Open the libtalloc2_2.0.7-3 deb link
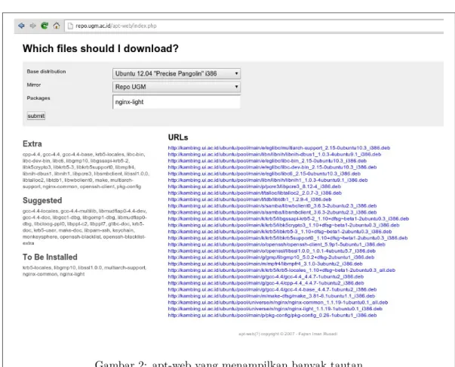Image resolution: width=455 pixels, height=367 pixels. point(255,193)
